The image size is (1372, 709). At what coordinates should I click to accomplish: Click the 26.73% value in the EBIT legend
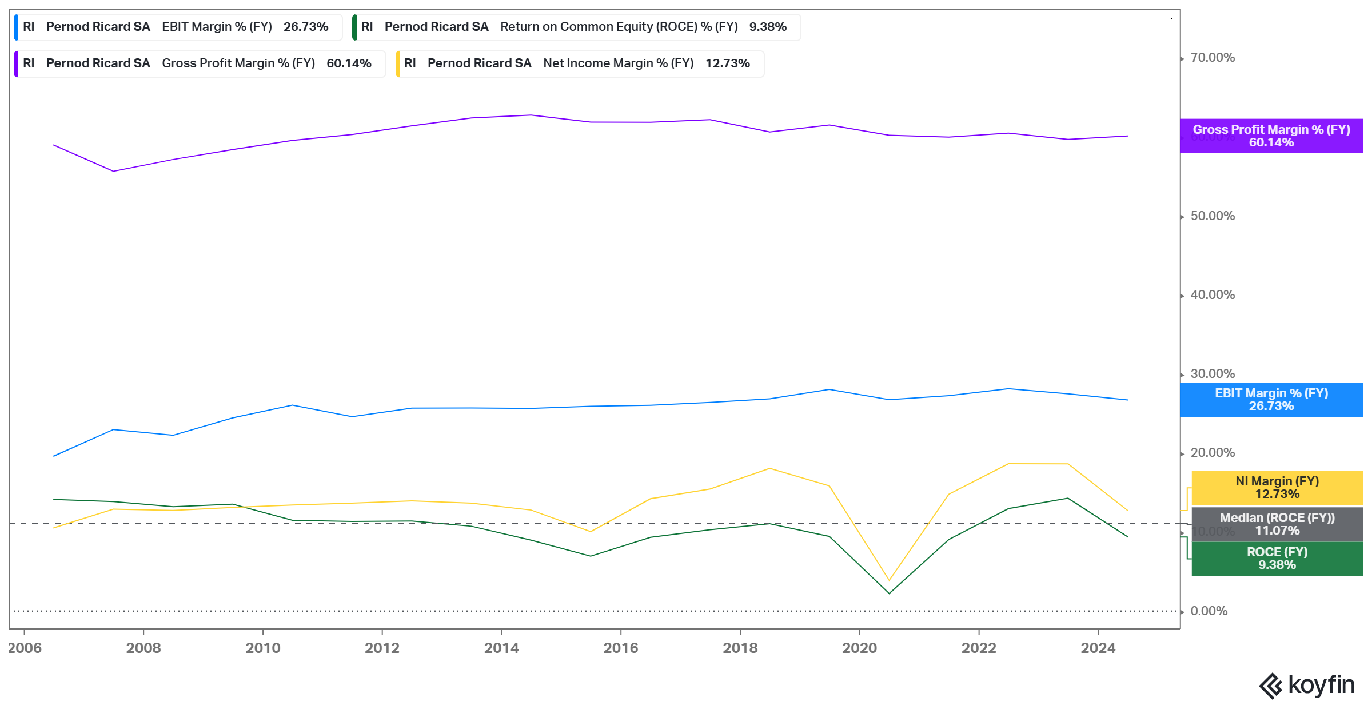(x=306, y=27)
